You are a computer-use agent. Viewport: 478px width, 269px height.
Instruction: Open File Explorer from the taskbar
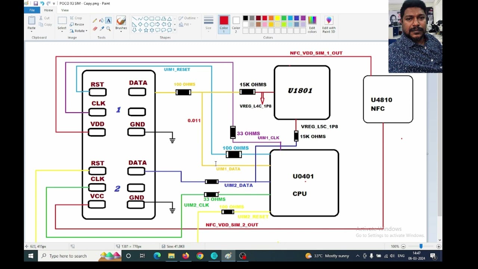171,256
